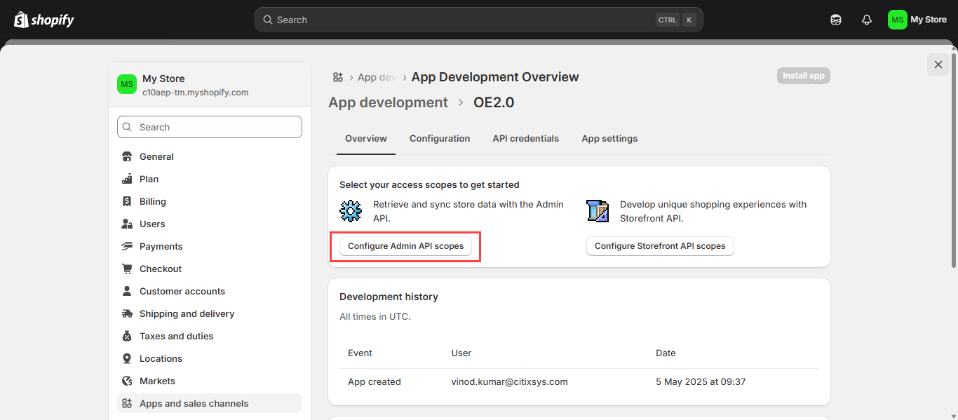
Task: Close the settings panel with X
Action: pos(938,65)
